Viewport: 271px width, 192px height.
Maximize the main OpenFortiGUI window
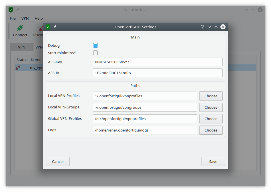(253, 10)
